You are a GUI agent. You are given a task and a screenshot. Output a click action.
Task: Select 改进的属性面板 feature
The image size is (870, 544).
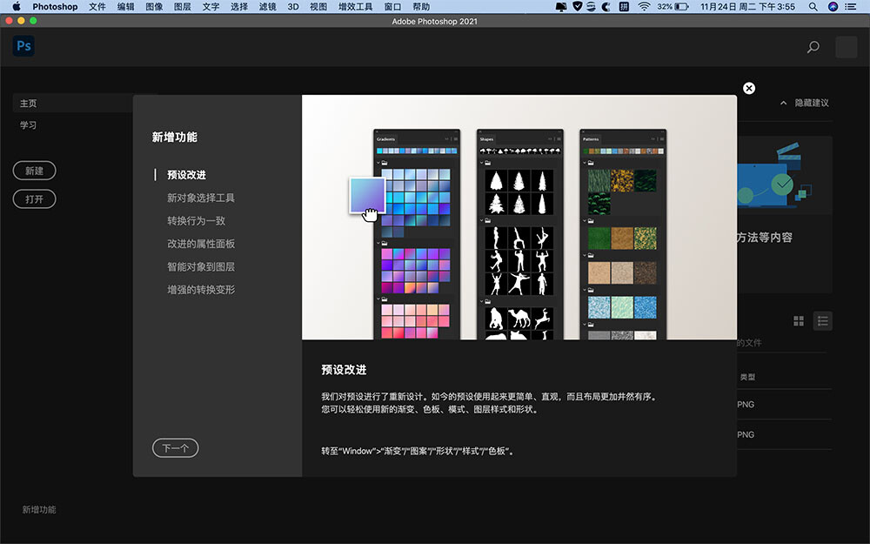[201, 244]
